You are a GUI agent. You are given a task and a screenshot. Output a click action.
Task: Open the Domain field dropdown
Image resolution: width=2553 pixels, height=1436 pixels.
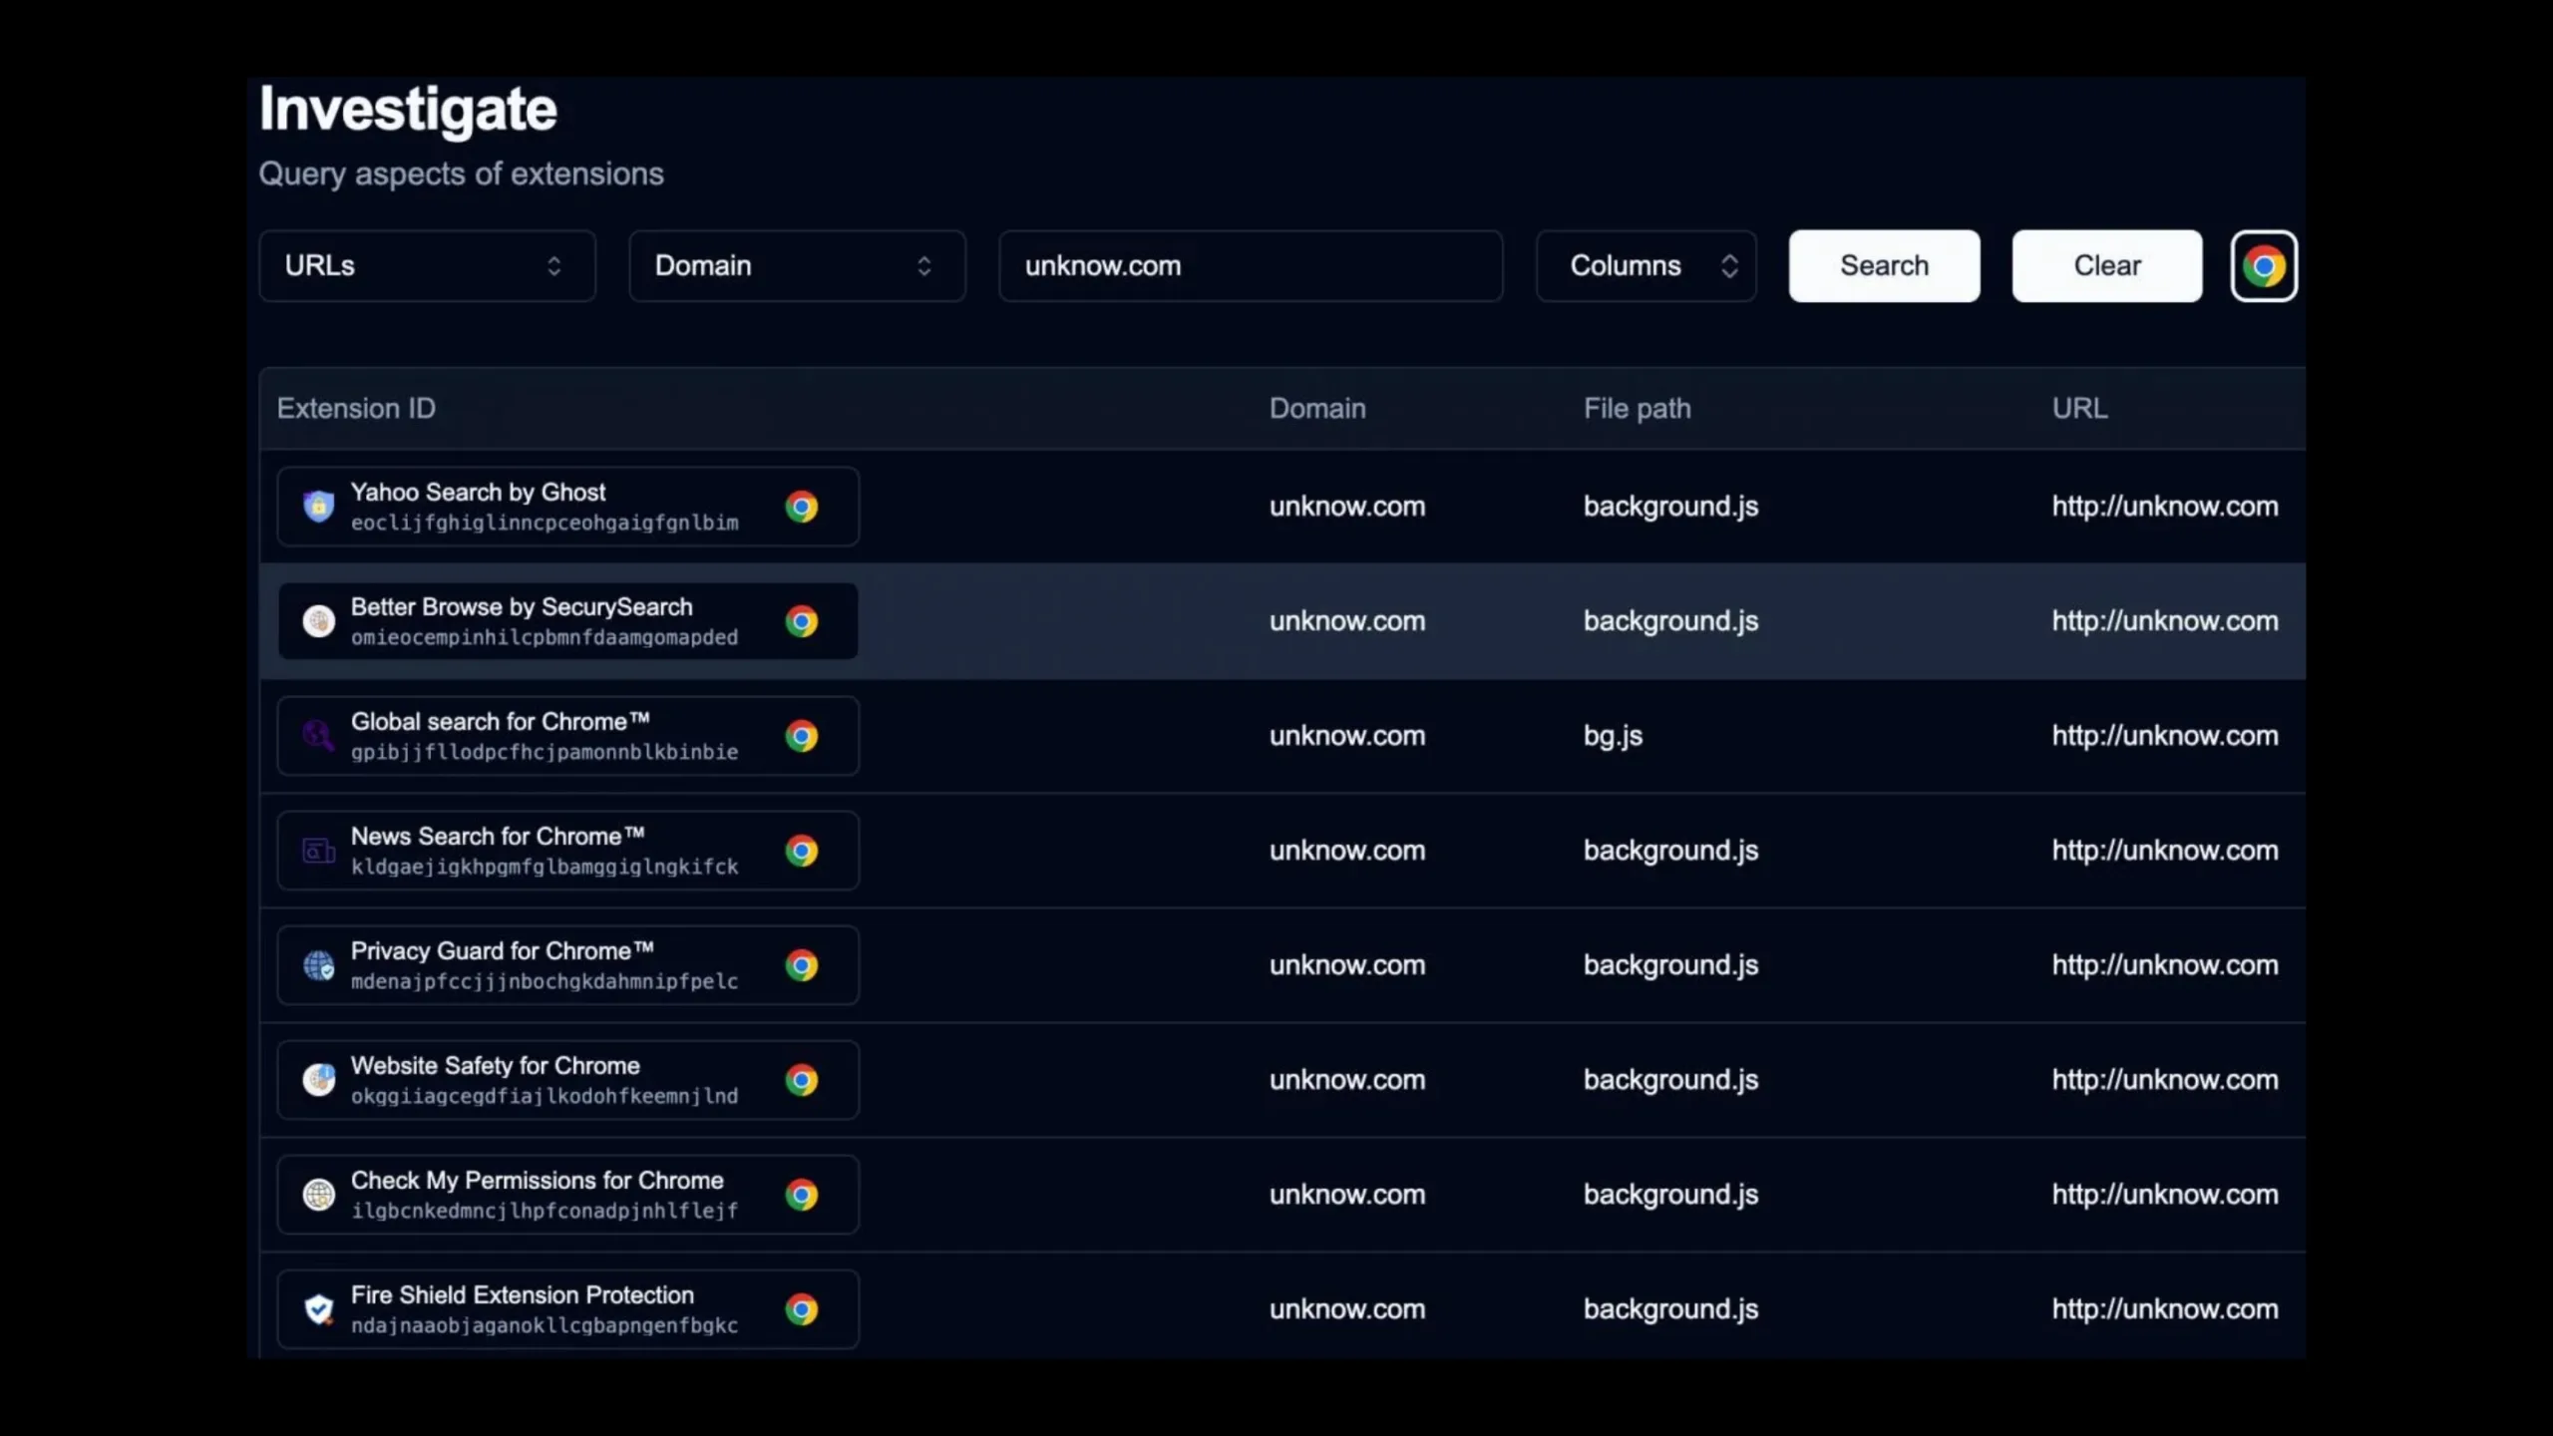[x=796, y=266]
